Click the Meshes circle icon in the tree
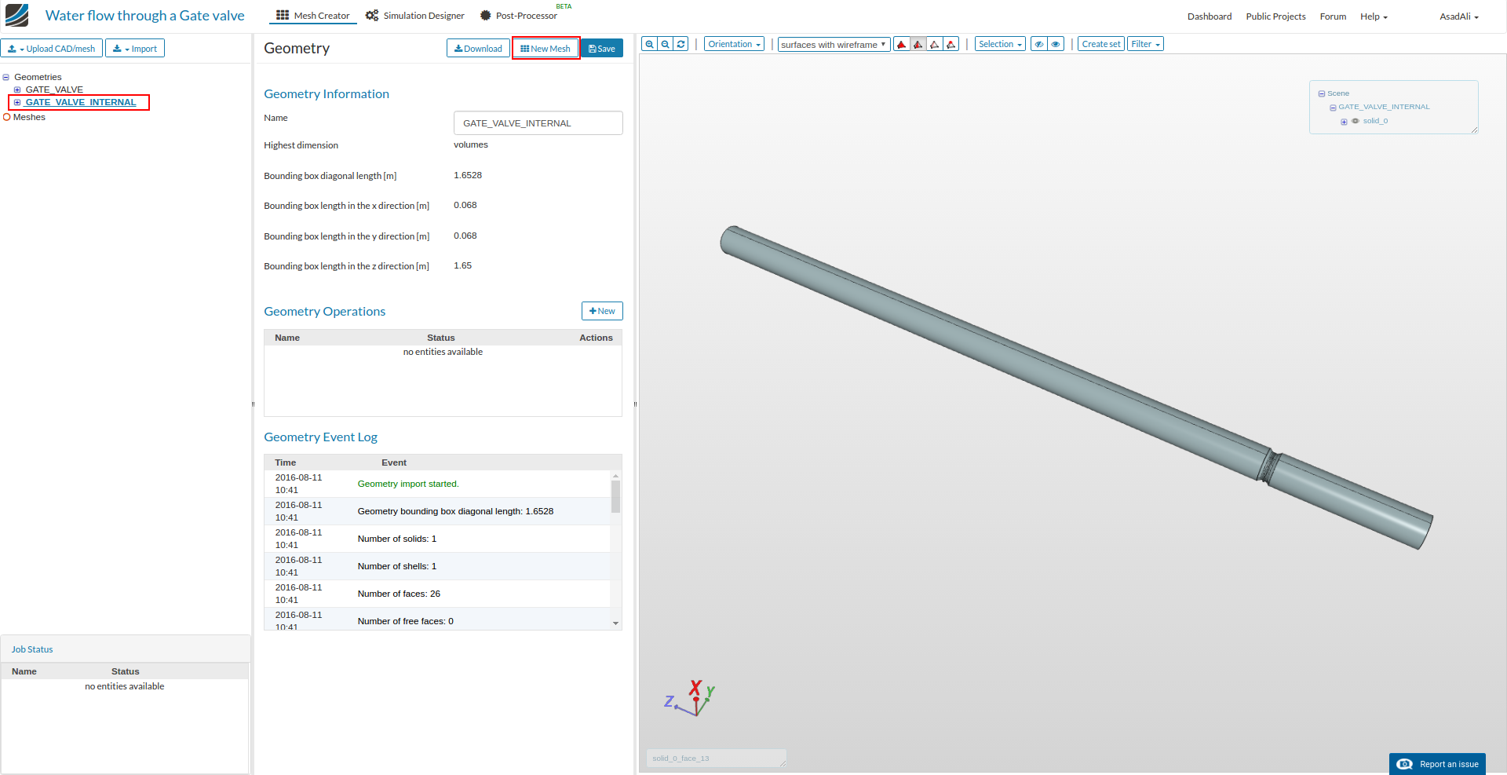This screenshot has width=1507, height=775. pos(7,117)
